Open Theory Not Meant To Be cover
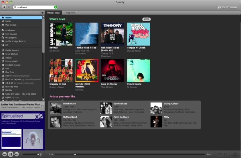This screenshot has width=241, height=158. (x=112, y=34)
